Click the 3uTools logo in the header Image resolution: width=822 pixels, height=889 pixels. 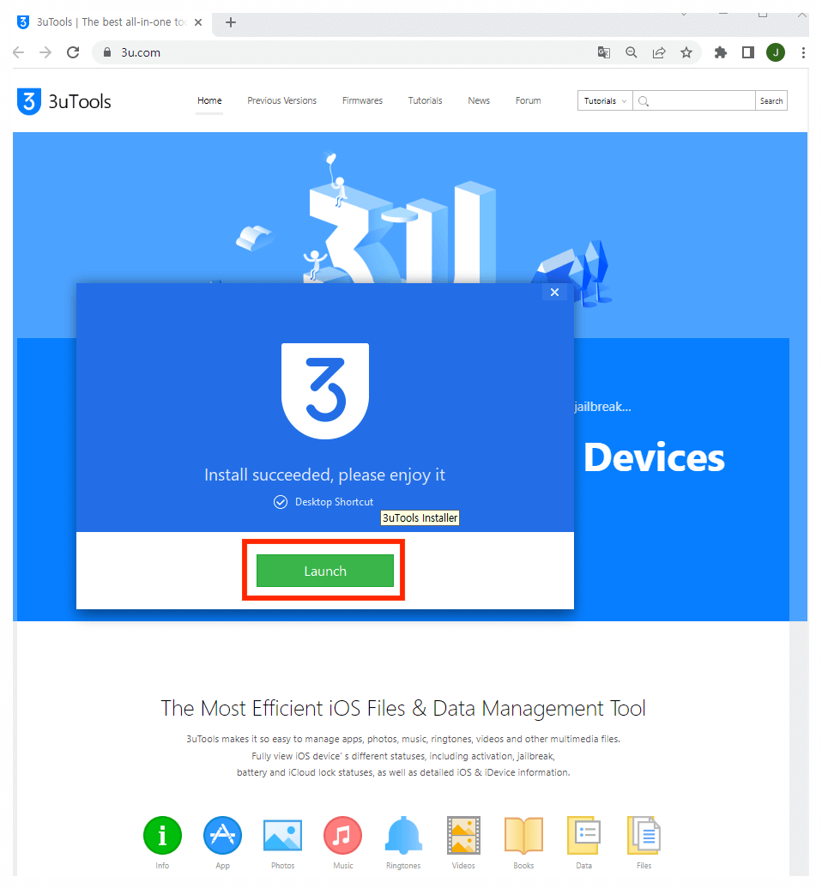point(64,101)
